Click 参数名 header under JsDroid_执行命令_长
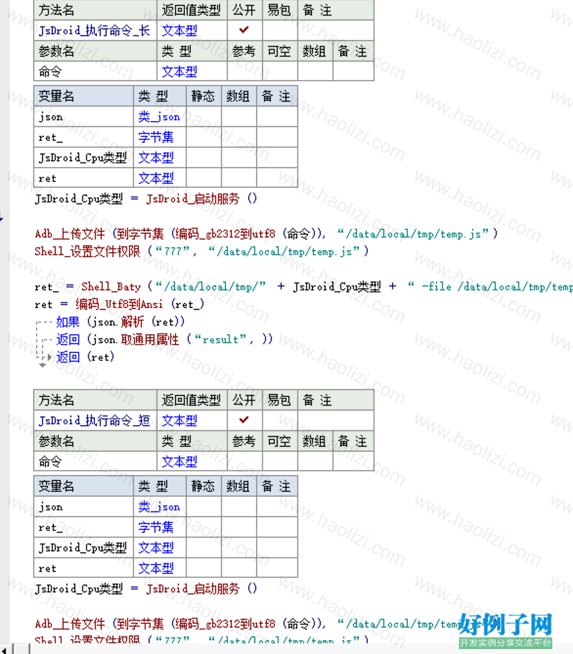This screenshot has width=573, height=654. (x=56, y=51)
